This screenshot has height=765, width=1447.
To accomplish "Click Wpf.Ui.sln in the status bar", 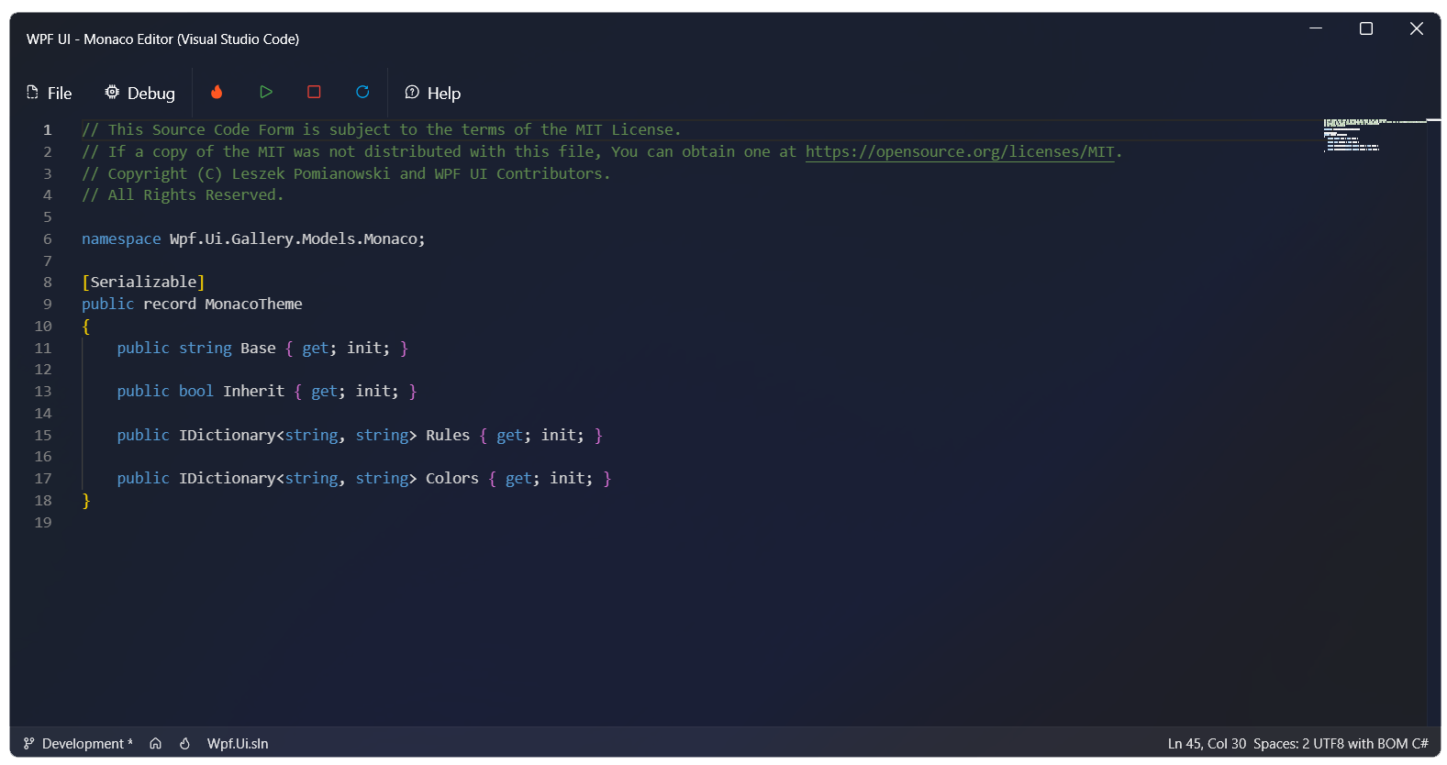I will pyautogui.click(x=238, y=744).
